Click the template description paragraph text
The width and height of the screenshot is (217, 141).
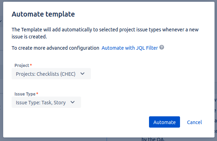click(x=106, y=33)
